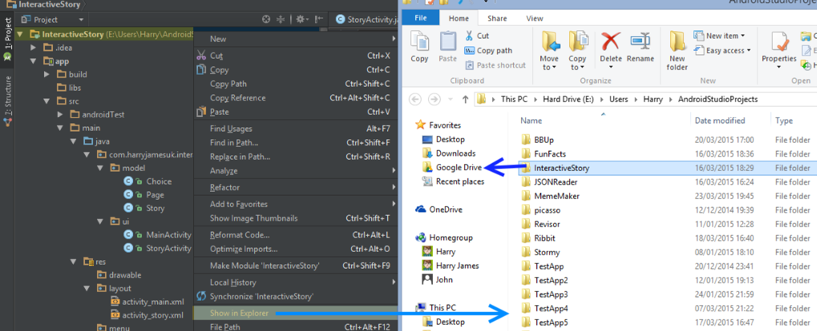Click the Choice class icon in model package
This screenshot has height=331, width=817.
[128, 181]
